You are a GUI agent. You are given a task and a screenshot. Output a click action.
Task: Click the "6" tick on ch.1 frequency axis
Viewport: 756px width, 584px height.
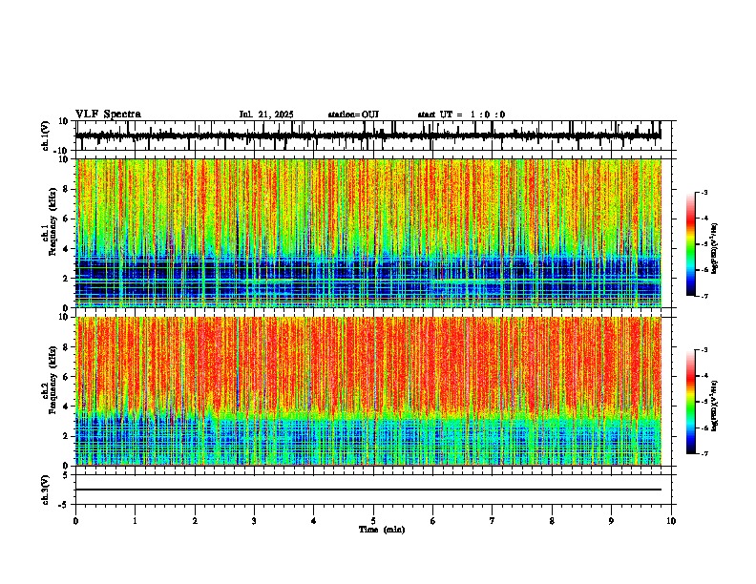(68, 219)
